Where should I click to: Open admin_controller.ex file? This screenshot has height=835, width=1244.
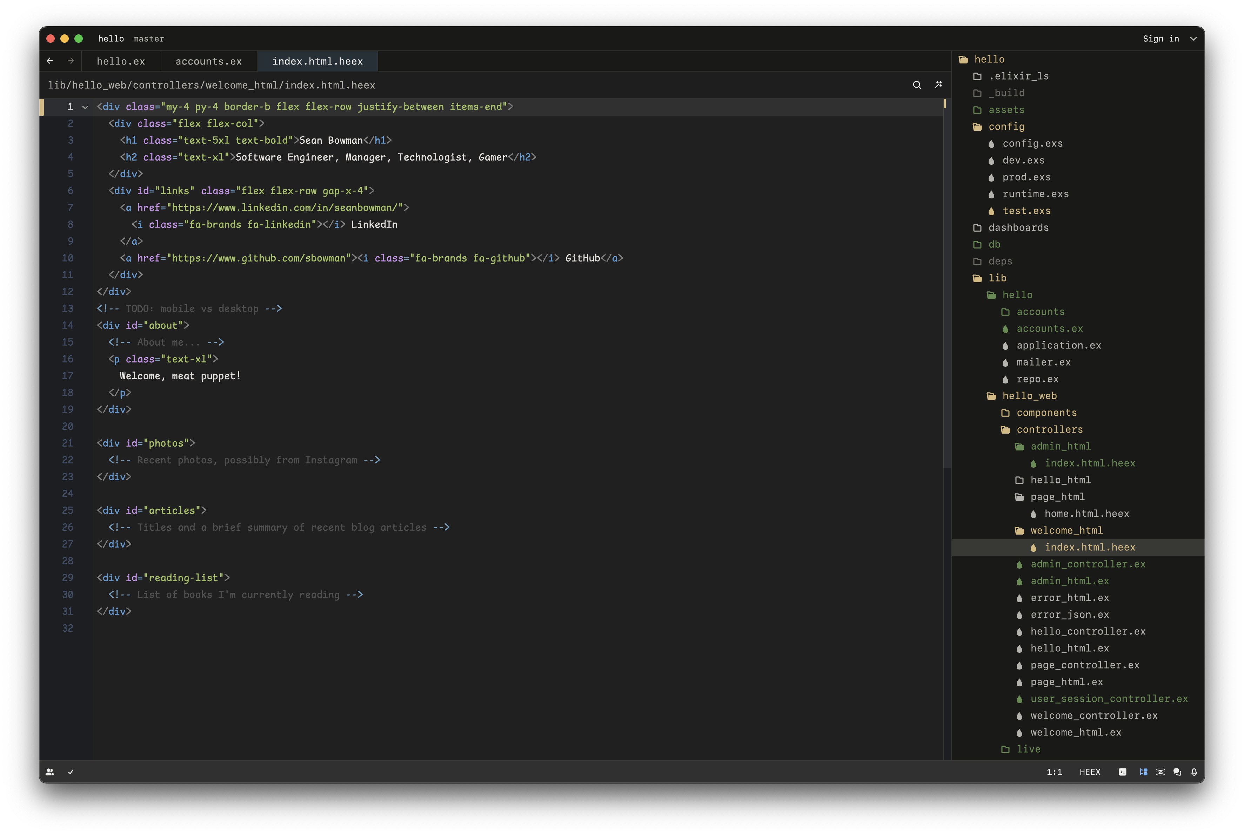point(1078,564)
